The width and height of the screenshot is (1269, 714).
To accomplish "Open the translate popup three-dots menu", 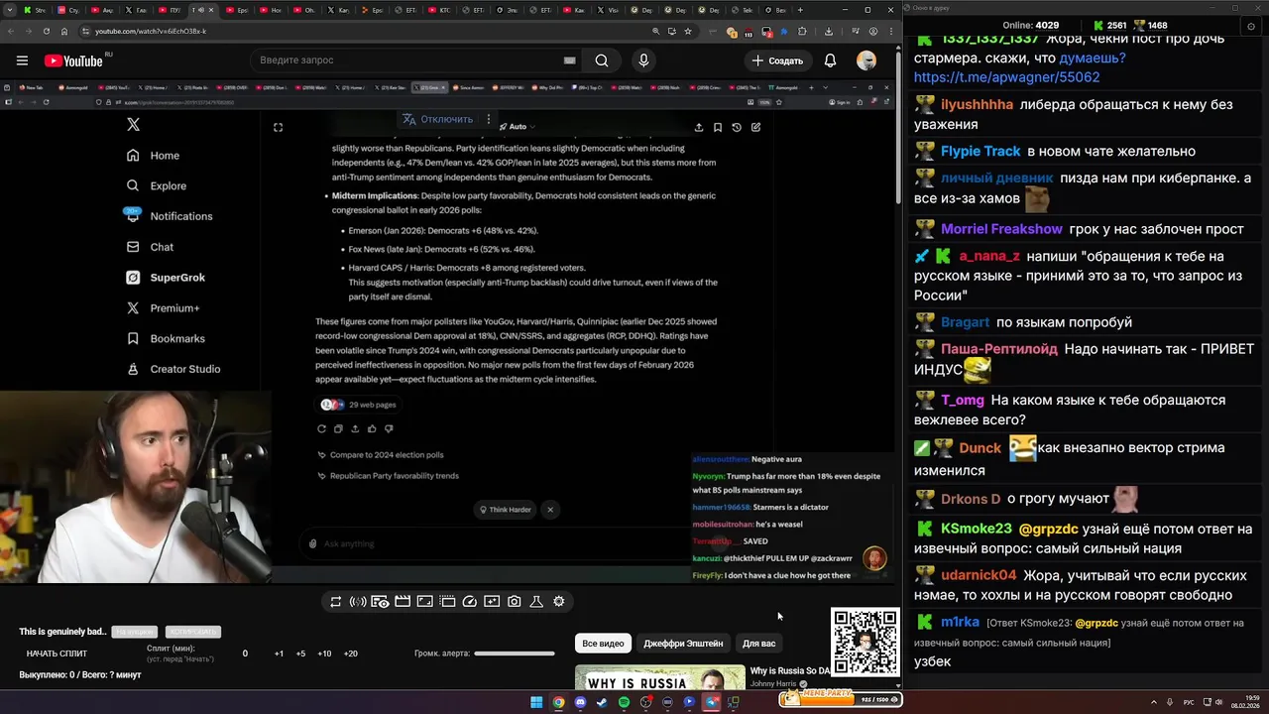I will tap(488, 119).
